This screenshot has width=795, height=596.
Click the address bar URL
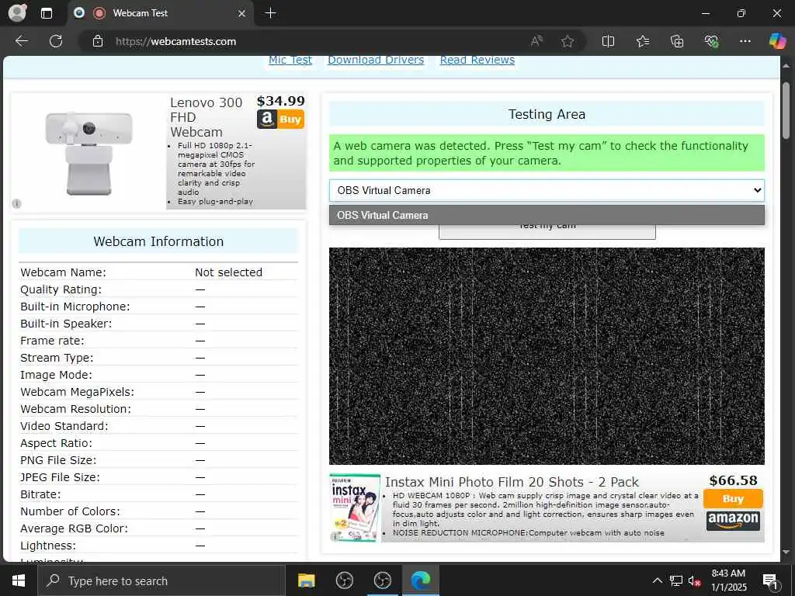pyautogui.click(x=176, y=42)
